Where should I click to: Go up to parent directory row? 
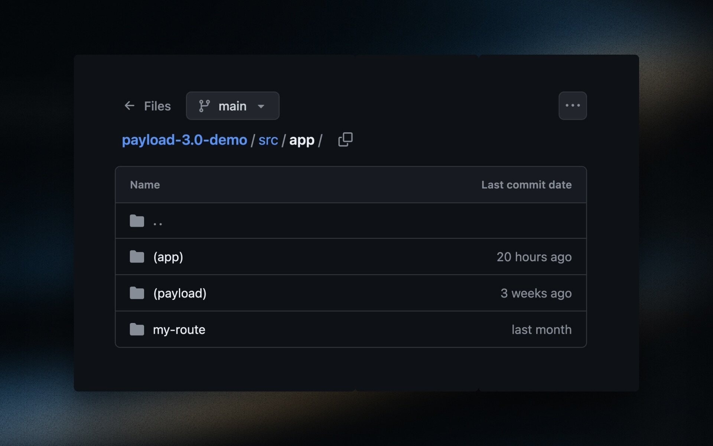point(351,221)
